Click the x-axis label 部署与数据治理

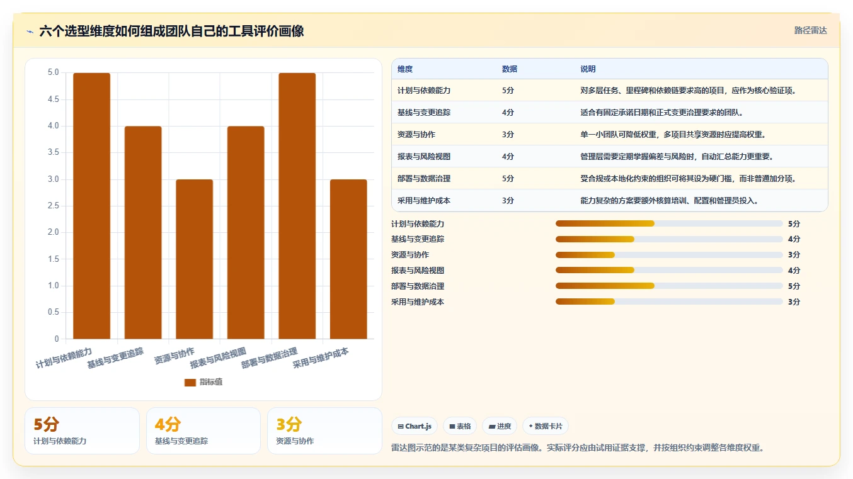point(270,358)
